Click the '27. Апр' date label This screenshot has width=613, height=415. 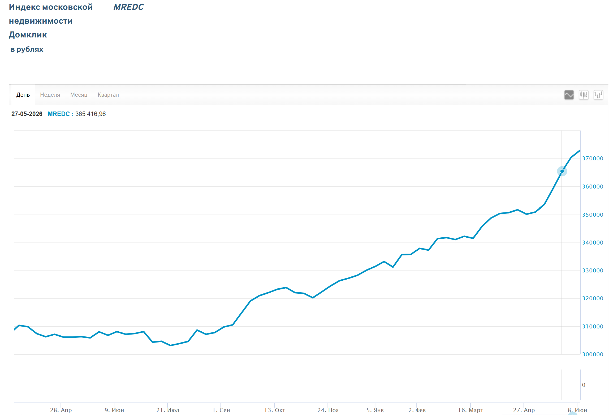pos(524,410)
